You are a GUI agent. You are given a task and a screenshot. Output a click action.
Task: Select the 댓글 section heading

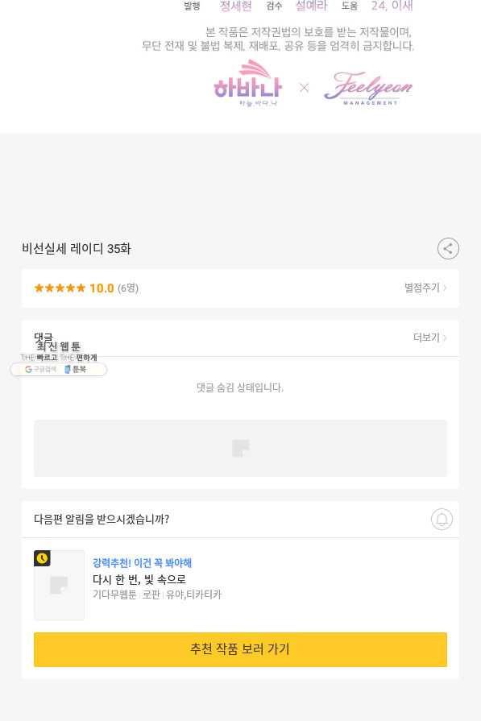44,337
